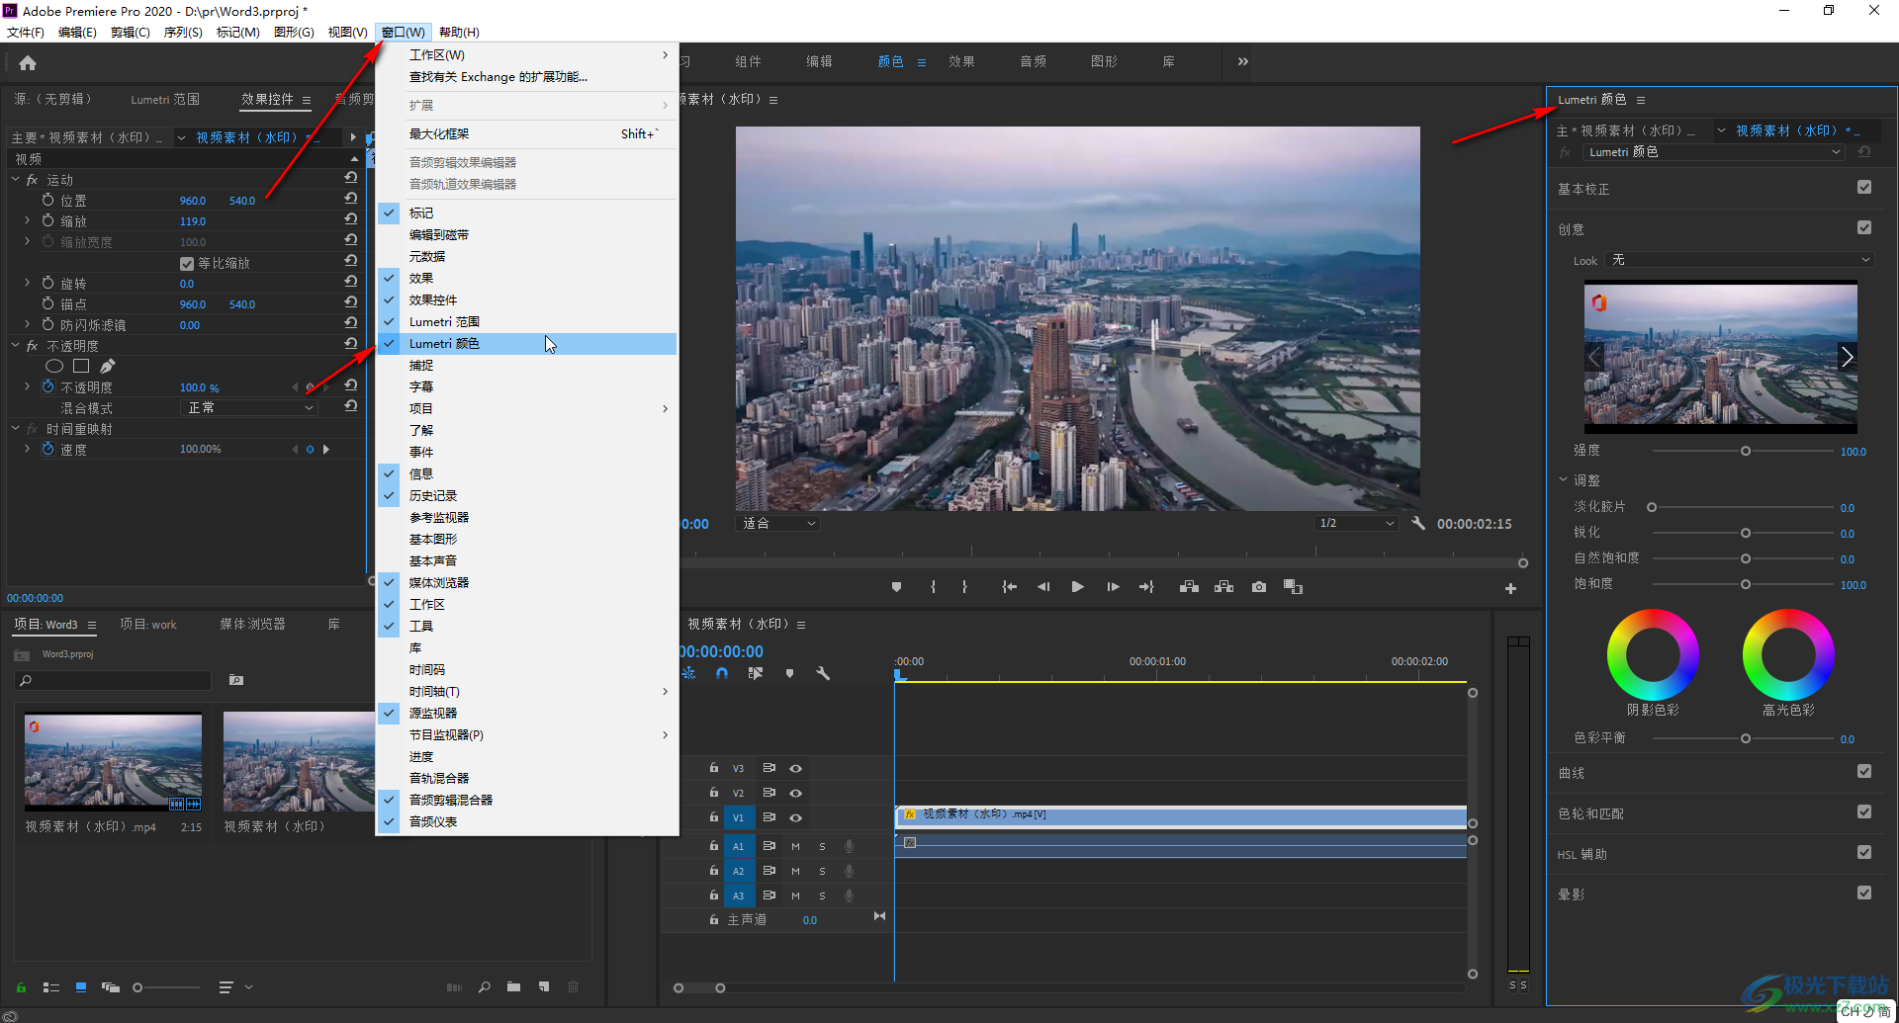Select Lumetri 颜色 in the Window menu
1899x1023 pixels.
pyautogui.click(x=527, y=343)
